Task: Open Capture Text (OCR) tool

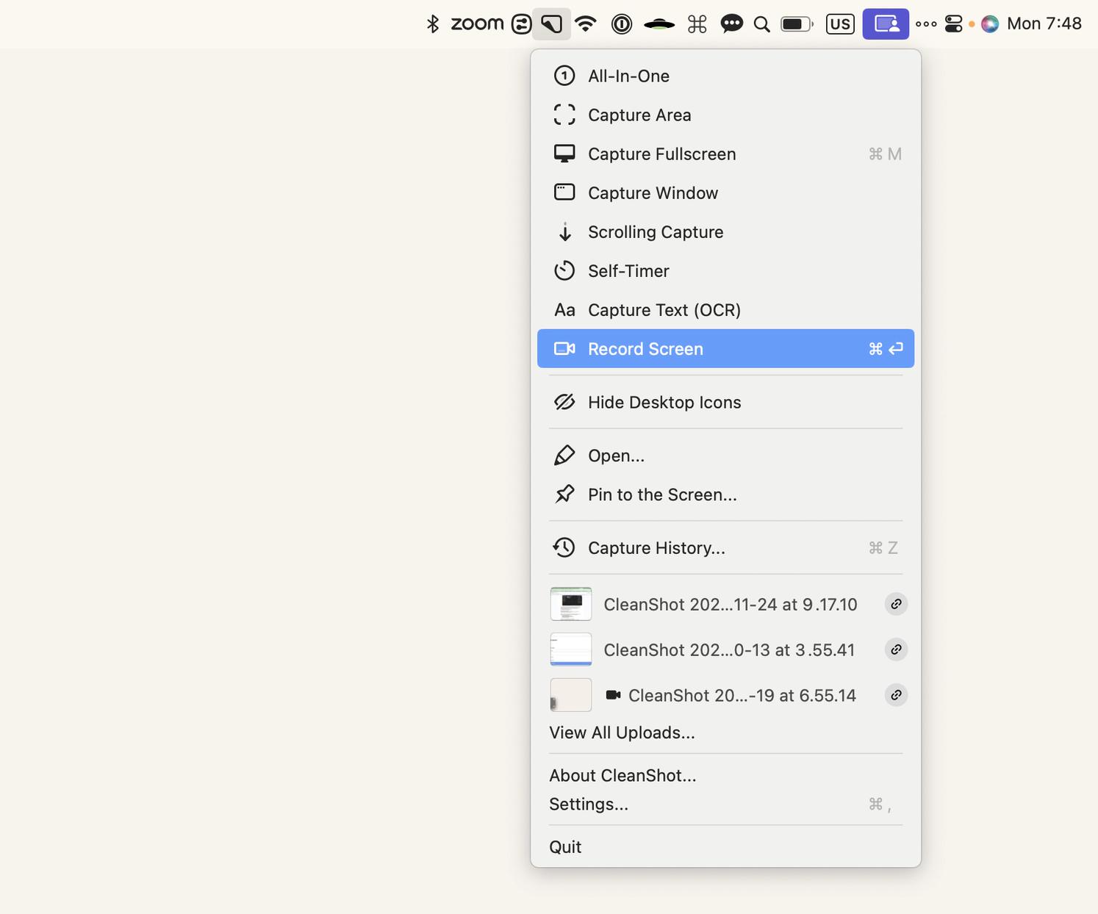Action: pos(664,310)
